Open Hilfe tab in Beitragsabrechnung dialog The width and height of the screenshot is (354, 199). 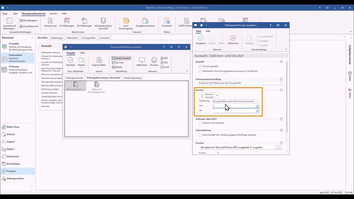[x=208, y=31]
